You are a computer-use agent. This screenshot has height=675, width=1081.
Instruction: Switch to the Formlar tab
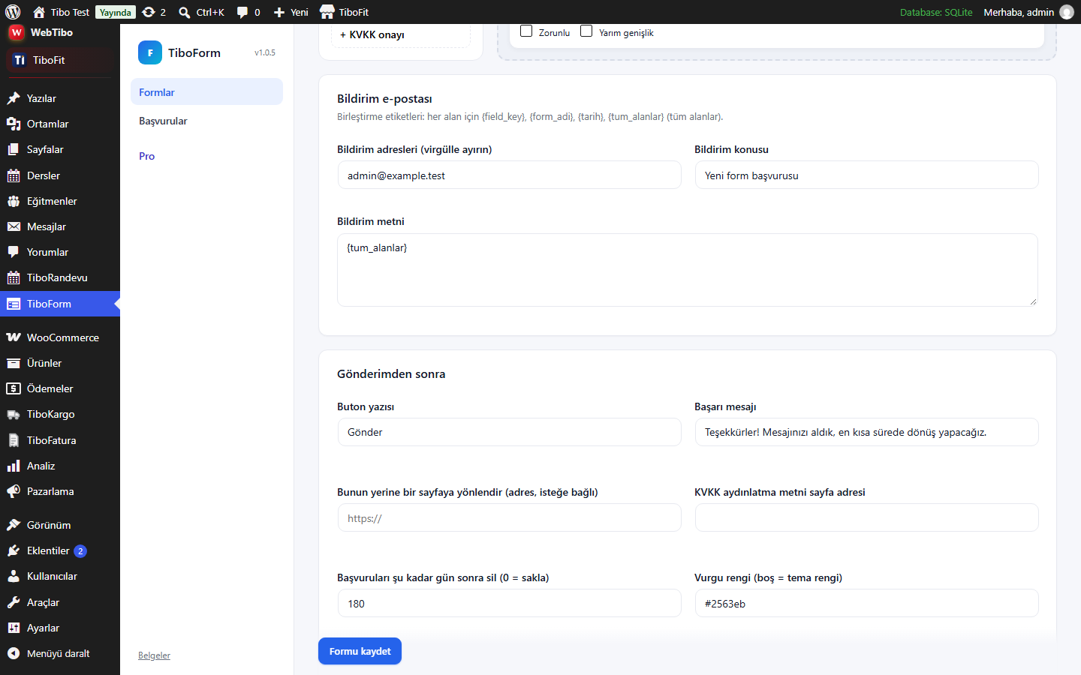tap(206, 92)
